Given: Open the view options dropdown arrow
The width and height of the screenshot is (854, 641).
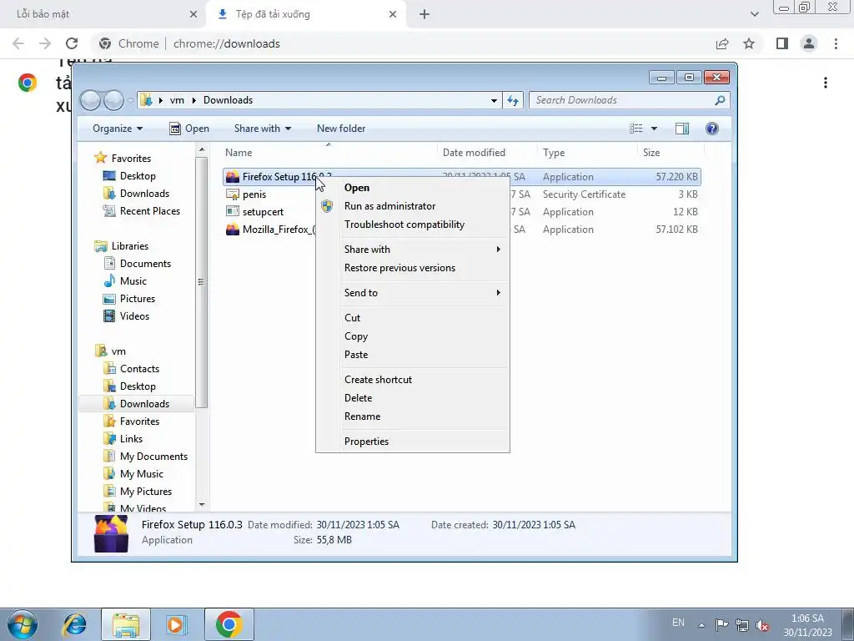Looking at the screenshot, I should (x=654, y=129).
